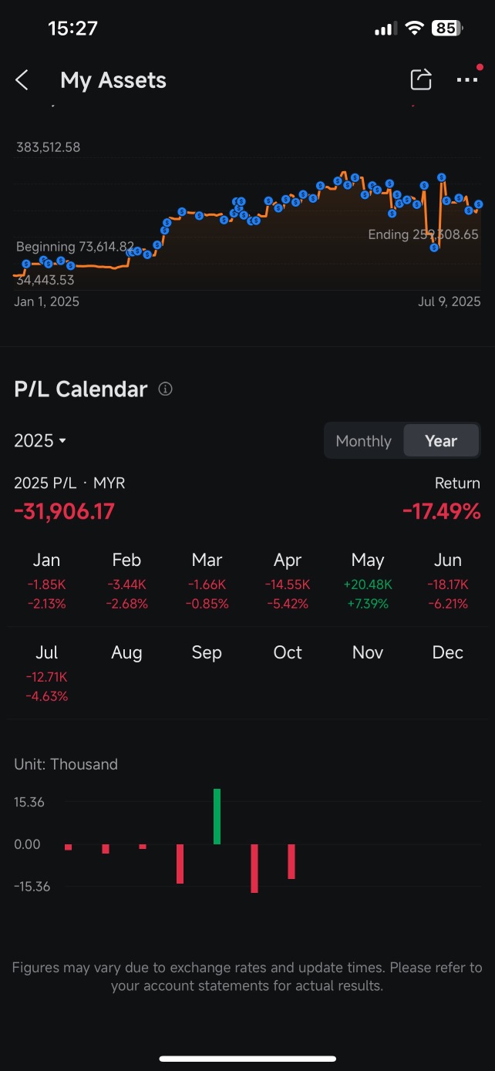
Task: Select Jun month with -18.17K
Action: coord(448,581)
